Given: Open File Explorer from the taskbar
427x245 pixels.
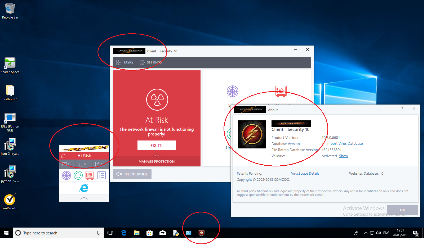Looking at the screenshot, I should click(x=136, y=233).
